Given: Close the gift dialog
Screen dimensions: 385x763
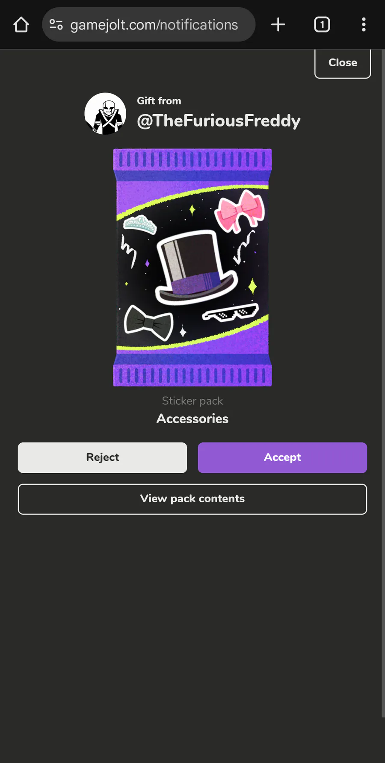Looking at the screenshot, I should point(343,63).
